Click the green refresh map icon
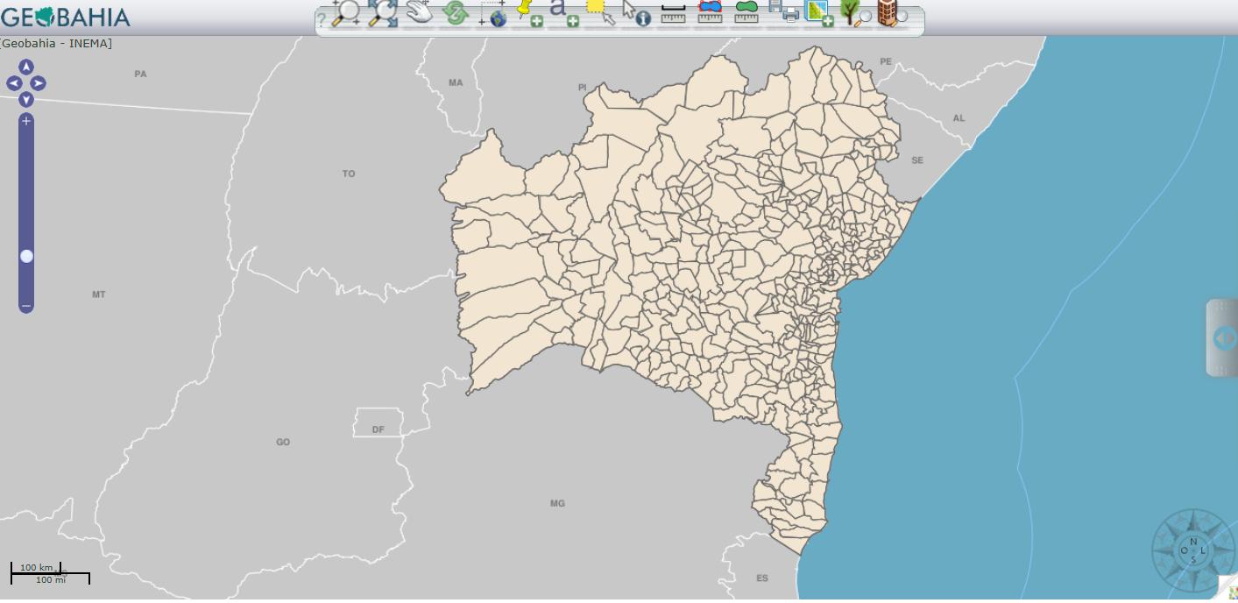The image size is (1238, 603). pyautogui.click(x=456, y=12)
